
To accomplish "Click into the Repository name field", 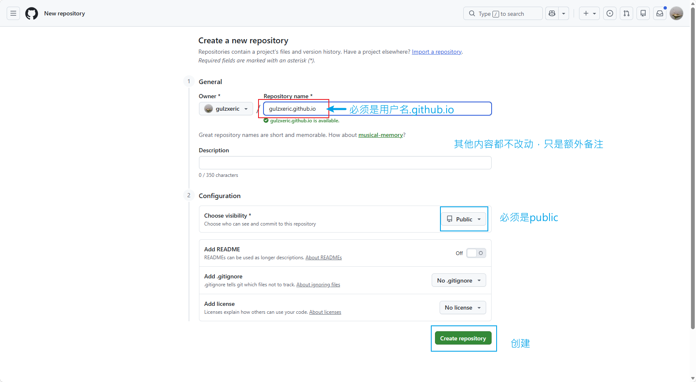I will tap(378, 109).
